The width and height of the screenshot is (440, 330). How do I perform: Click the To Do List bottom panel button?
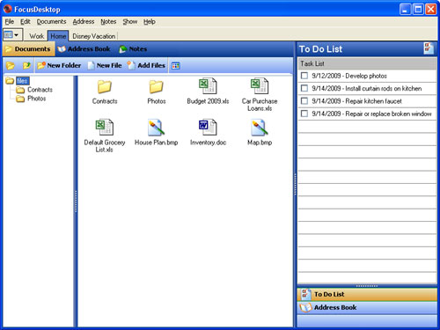pos(367,294)
